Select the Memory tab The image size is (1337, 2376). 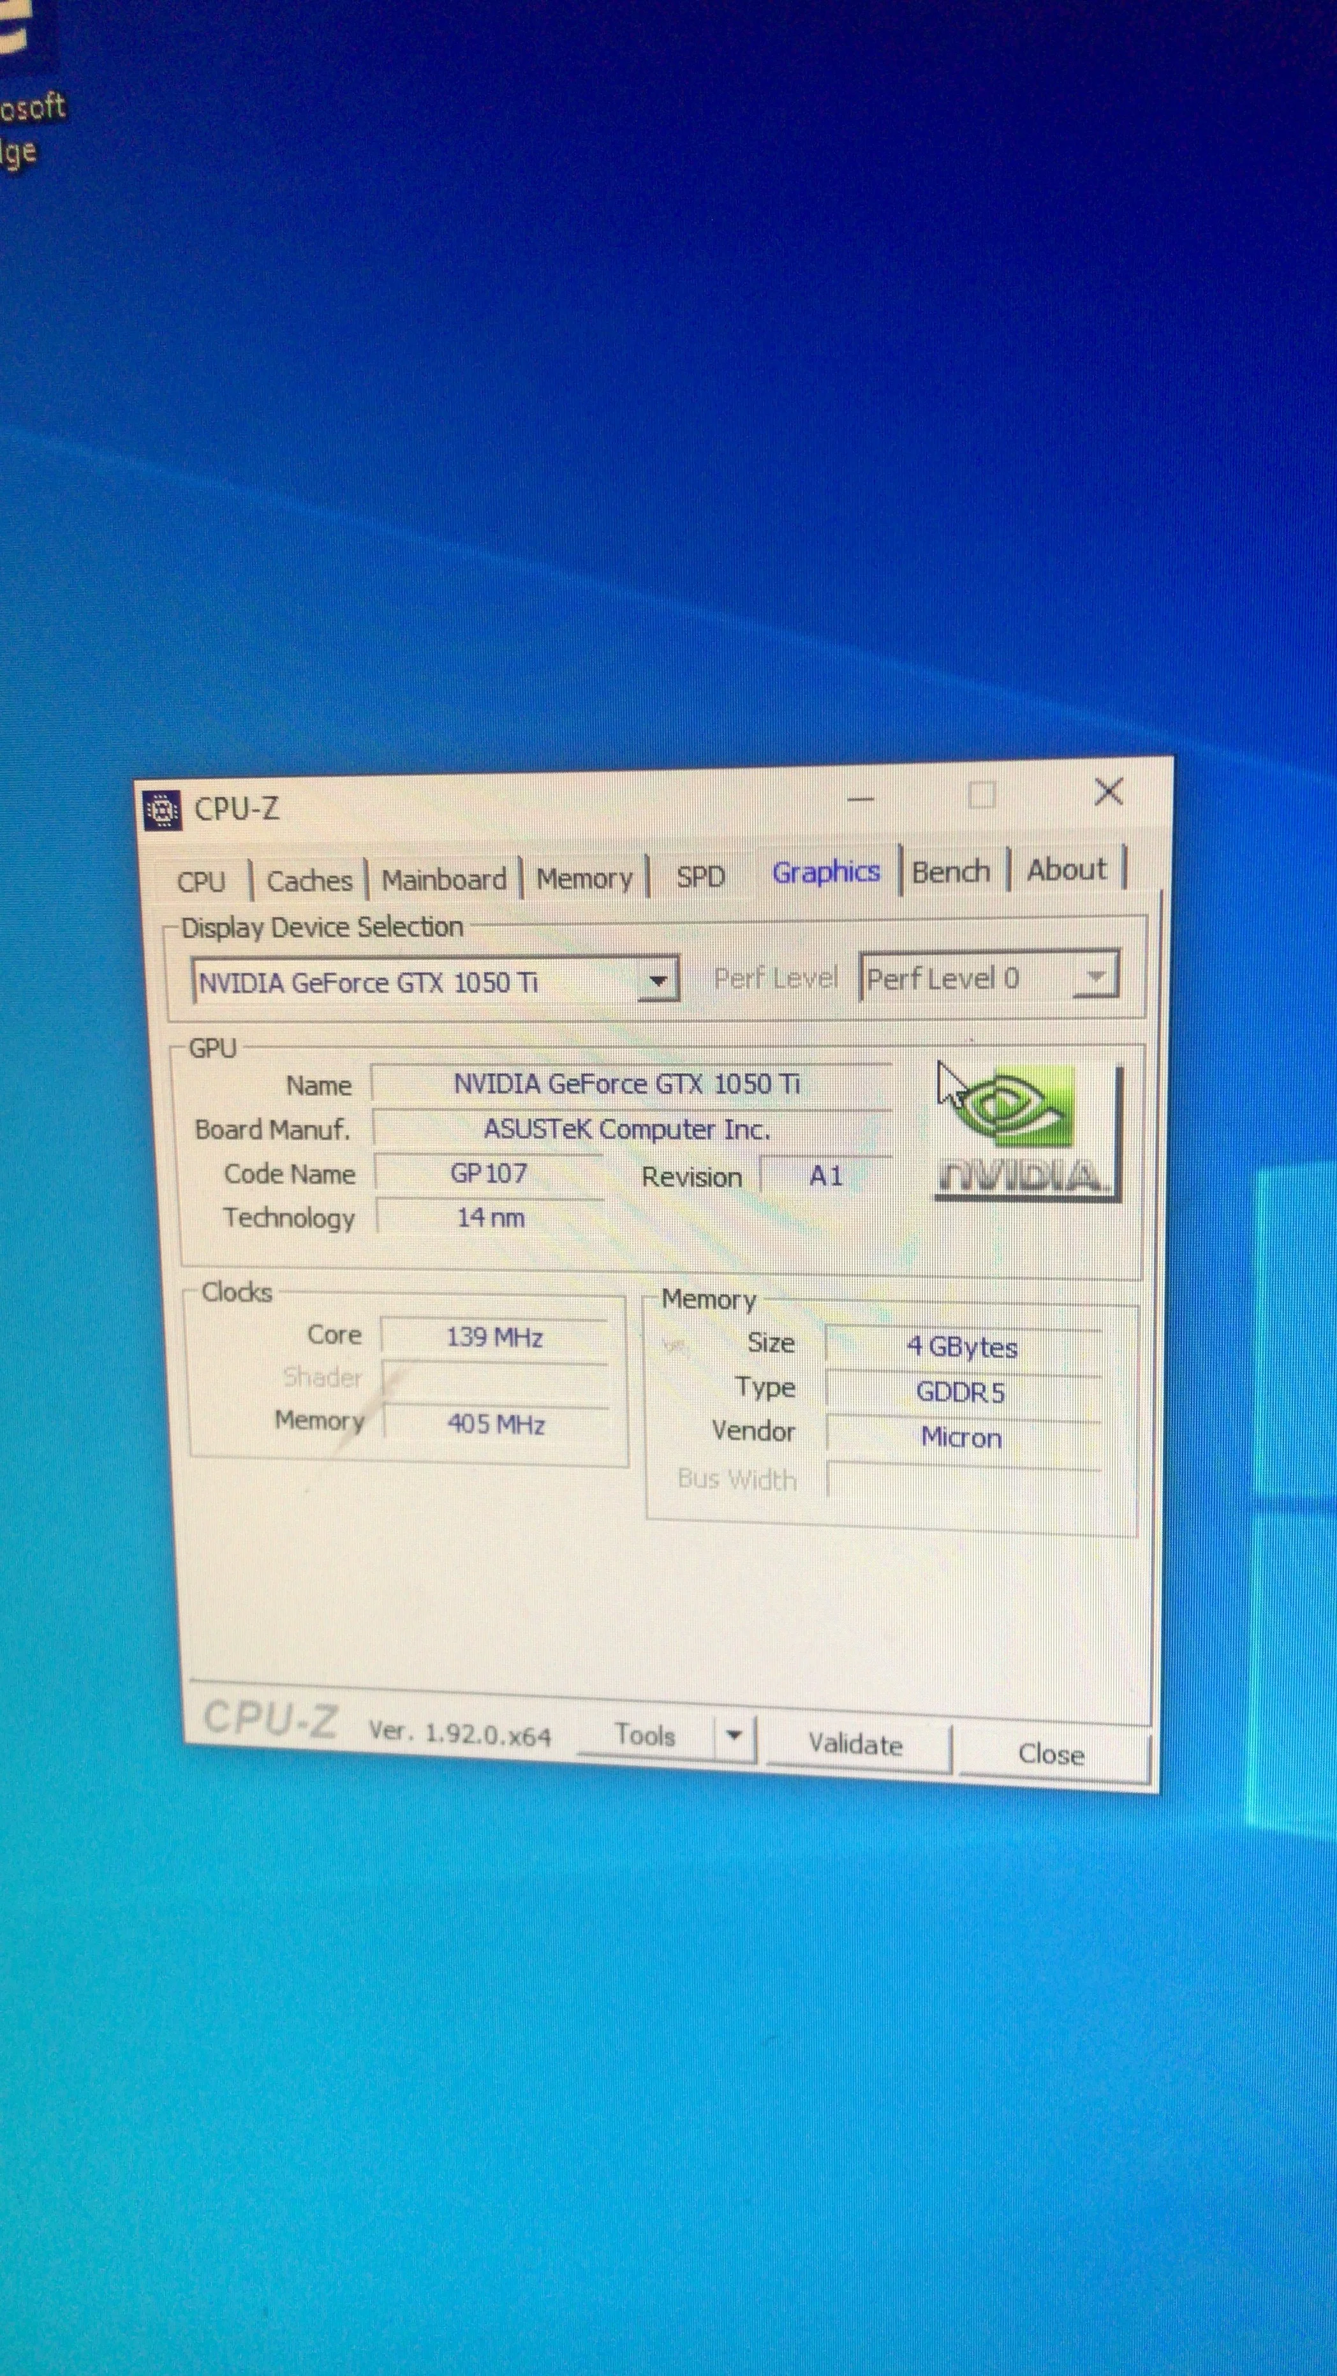(584, 878)
